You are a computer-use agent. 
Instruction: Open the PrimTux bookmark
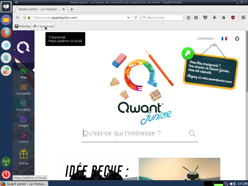click(x=23, y=26)
